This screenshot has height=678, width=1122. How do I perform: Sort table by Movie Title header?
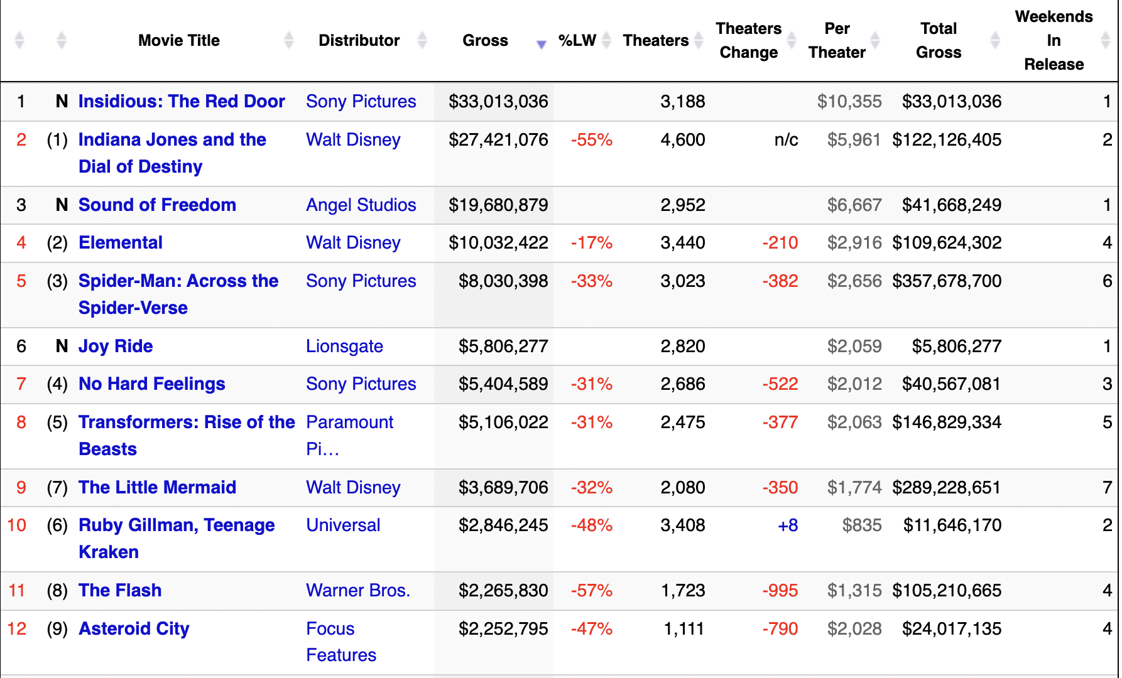pos(179,41)
